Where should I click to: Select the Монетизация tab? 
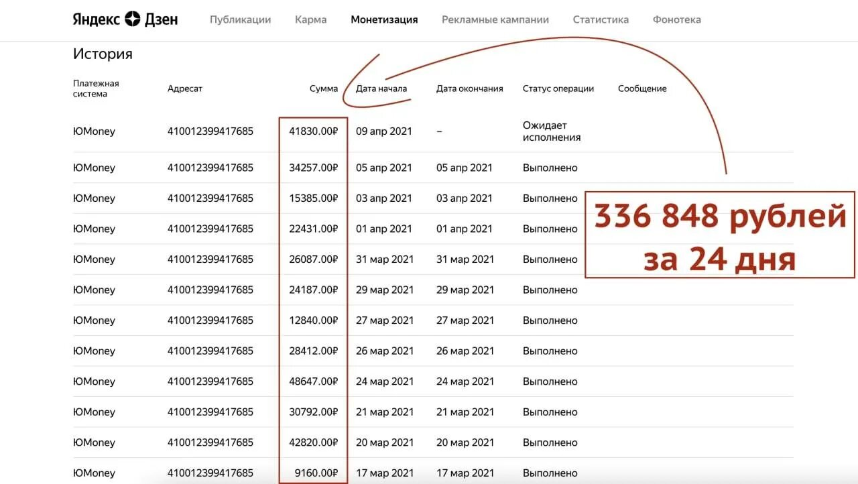click(x=384, y=19)
